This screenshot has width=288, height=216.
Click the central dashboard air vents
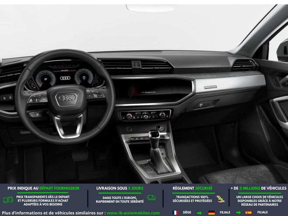pyautogui.click(x=136, y=66)
